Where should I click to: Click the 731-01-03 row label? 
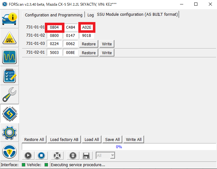35,44
